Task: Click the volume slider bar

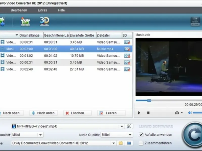Action: (x=197, y=113)
